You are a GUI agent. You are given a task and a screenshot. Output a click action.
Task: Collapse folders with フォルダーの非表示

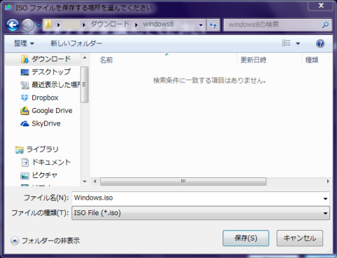pos(45,240)
